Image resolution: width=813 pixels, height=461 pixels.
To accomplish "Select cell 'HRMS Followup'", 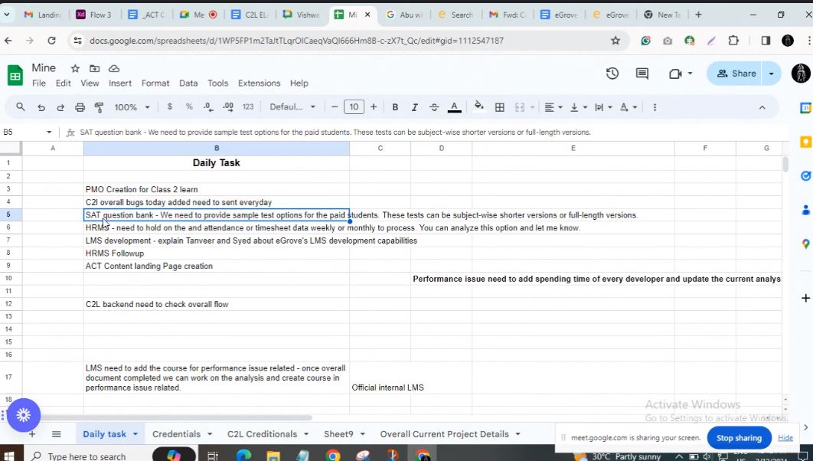I will click(x=216, y=253).
